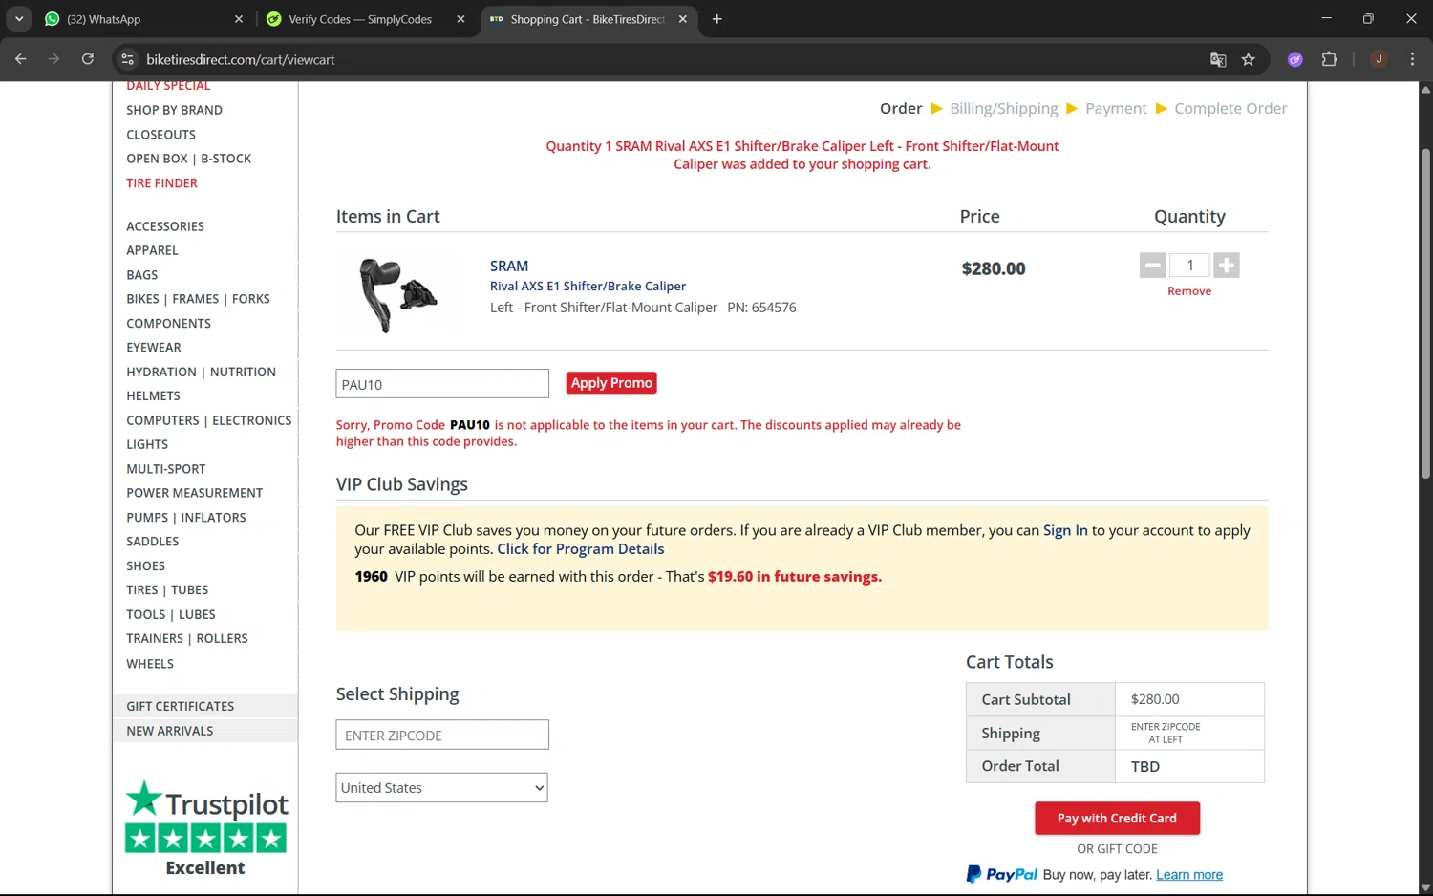Open new tab with plus icon
Viewport: 1433px width, 896px height.
point(716,19)
